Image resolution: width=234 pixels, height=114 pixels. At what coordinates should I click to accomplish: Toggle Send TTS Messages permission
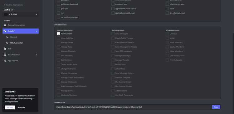113,51
